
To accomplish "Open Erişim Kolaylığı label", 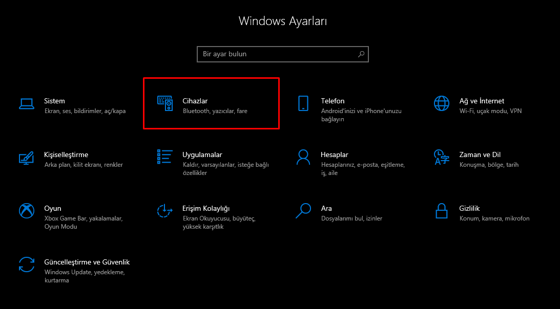I will coord(206,208).
